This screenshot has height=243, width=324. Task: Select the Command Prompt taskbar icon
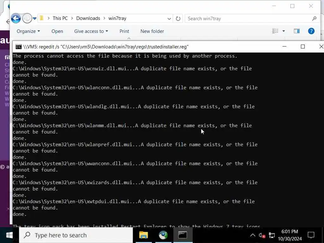(183, 235)
